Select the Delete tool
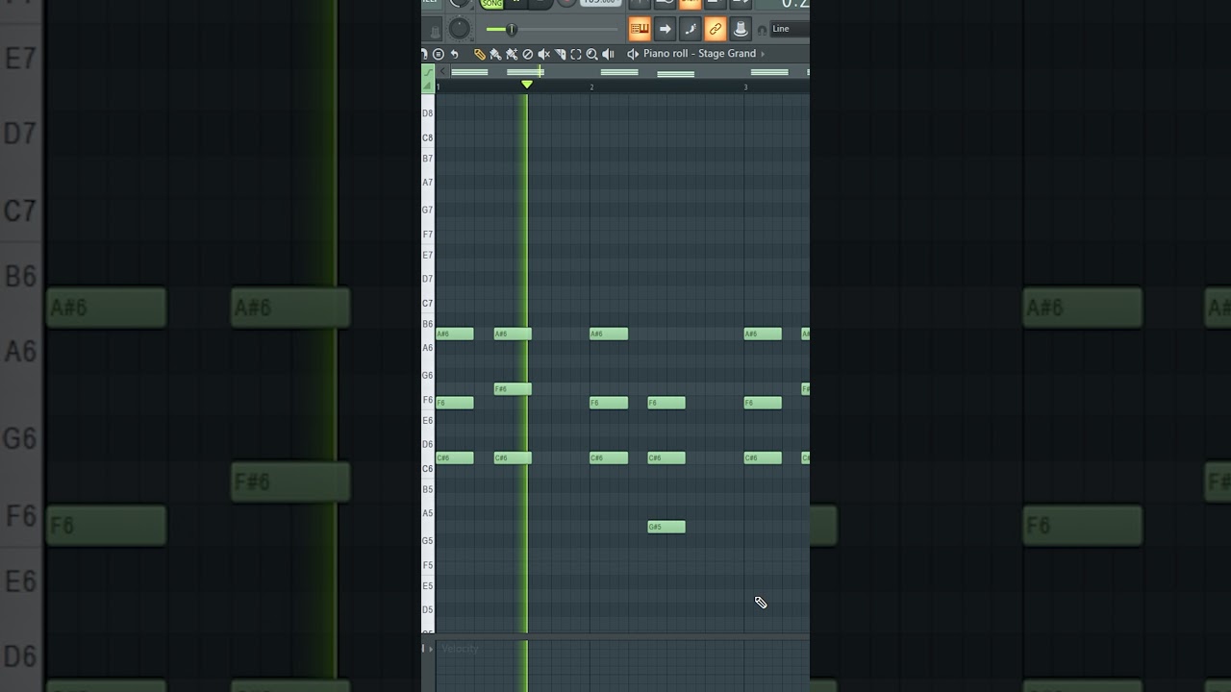This screenshot has height=692, width=1231. pyautogui.click(x=528, y=55)
